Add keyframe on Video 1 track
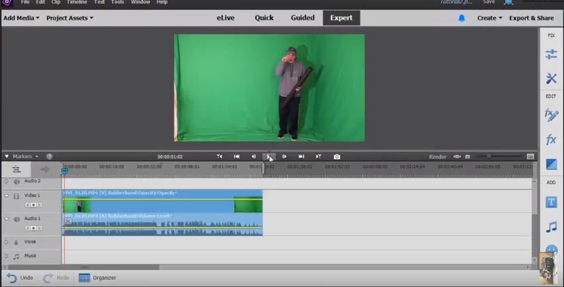 click(x=33, y=205)
